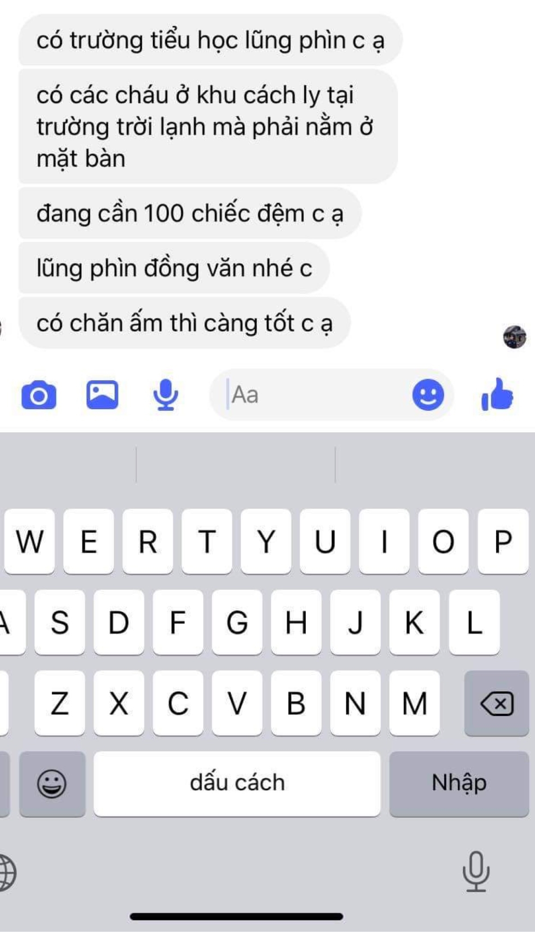Open the camera in Messenger

pos(39,395)
